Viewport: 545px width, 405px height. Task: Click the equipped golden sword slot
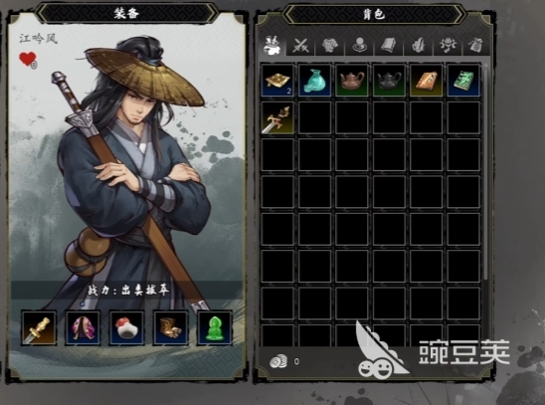[39, 328]
